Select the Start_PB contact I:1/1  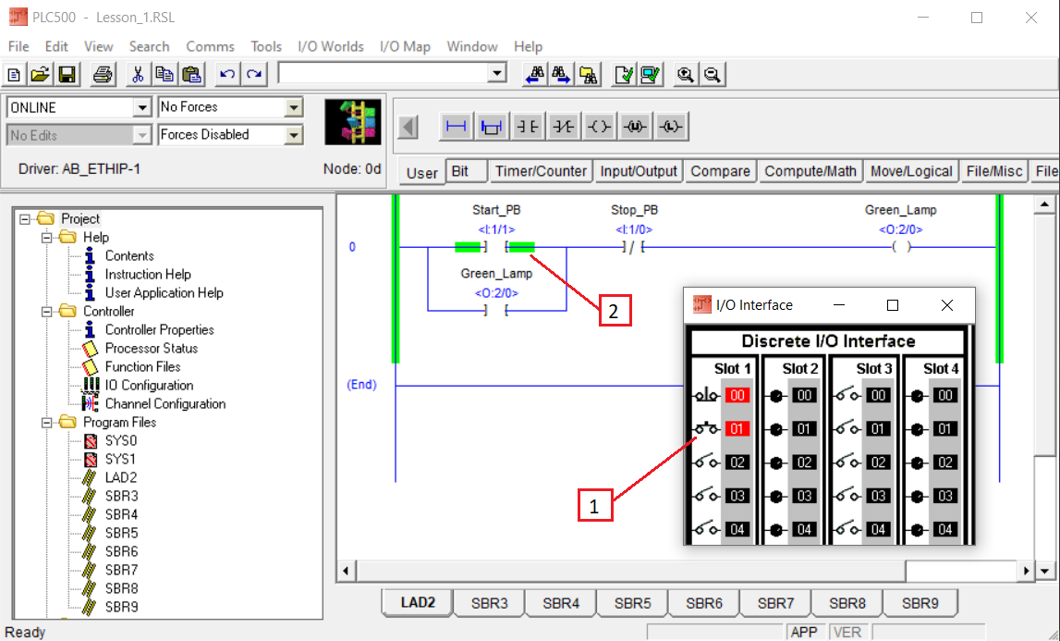(496, 247)
